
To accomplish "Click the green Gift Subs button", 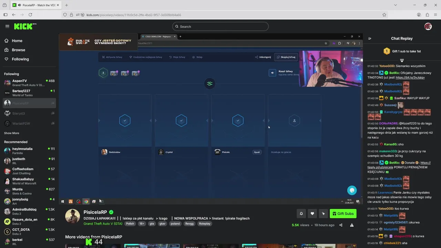I will 343,214.
